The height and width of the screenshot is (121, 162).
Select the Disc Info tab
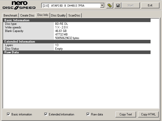[43, 15]
